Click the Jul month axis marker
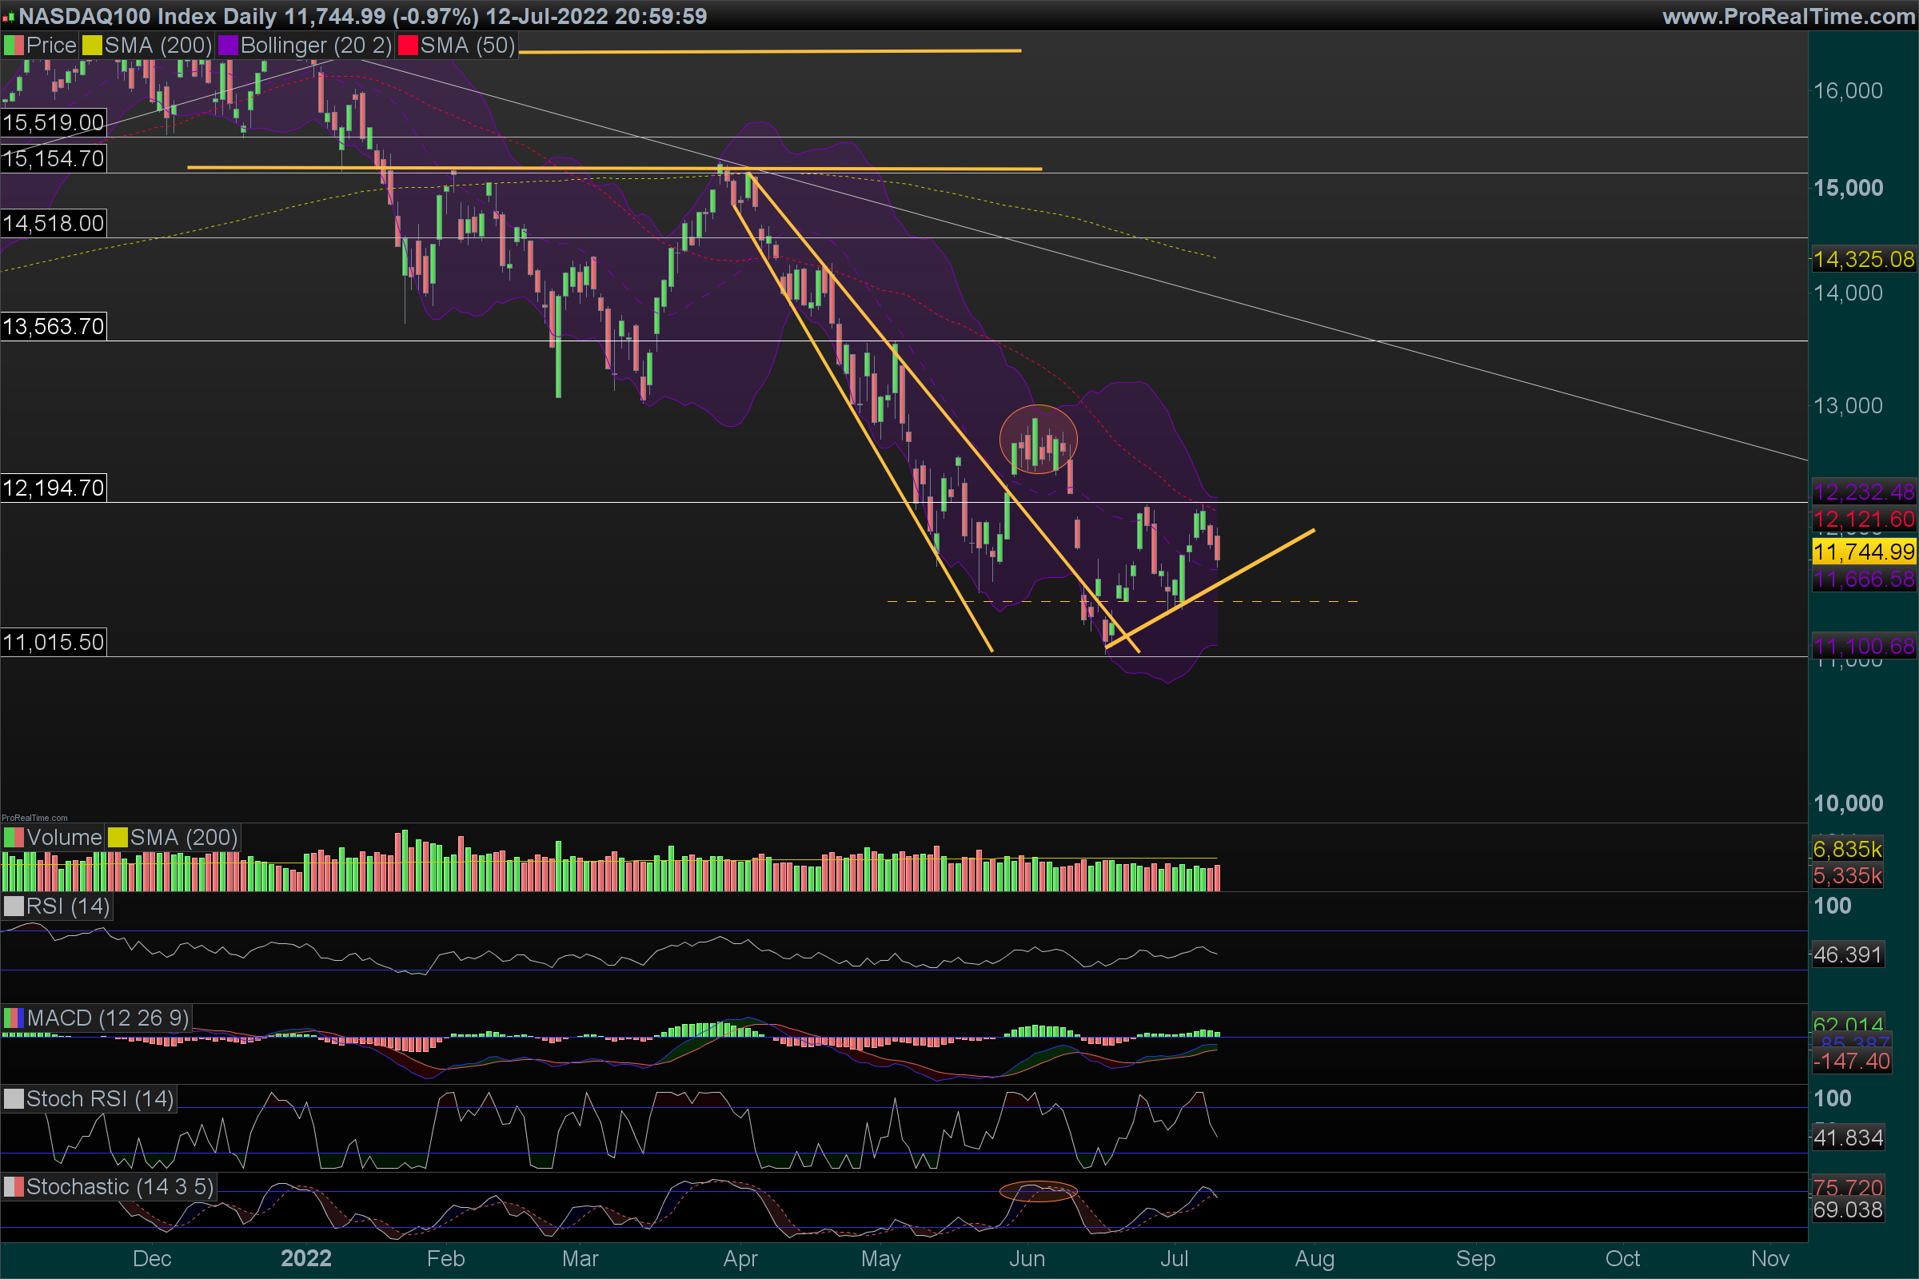Viewport: 1919px width, 1279px height. [1173, 1257]
